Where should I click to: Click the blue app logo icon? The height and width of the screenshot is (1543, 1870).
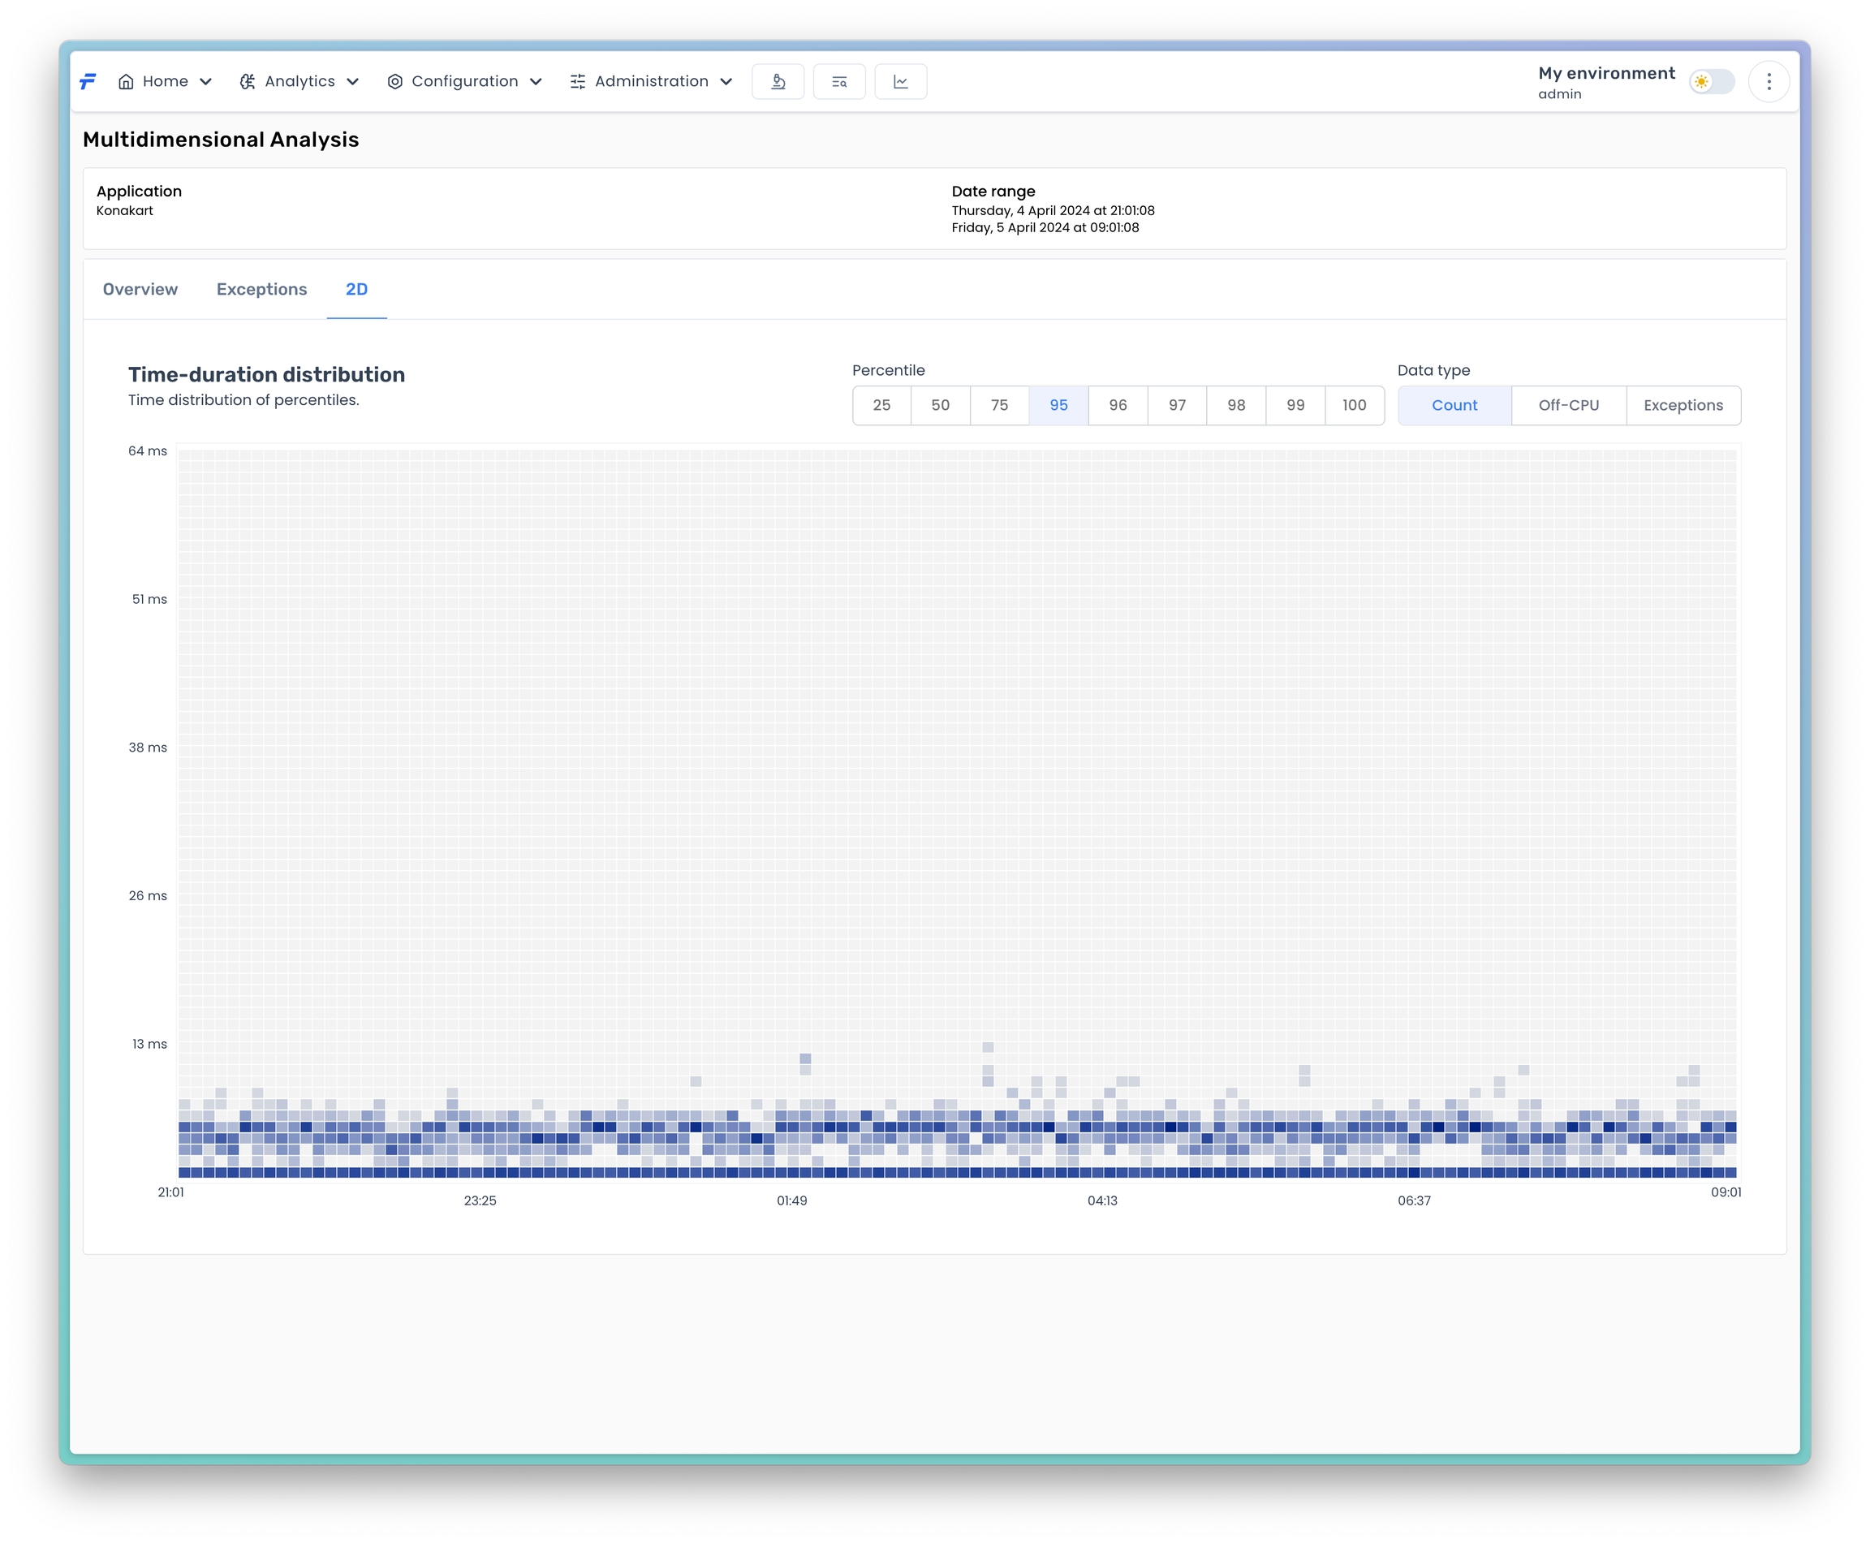tap(88, 82)
